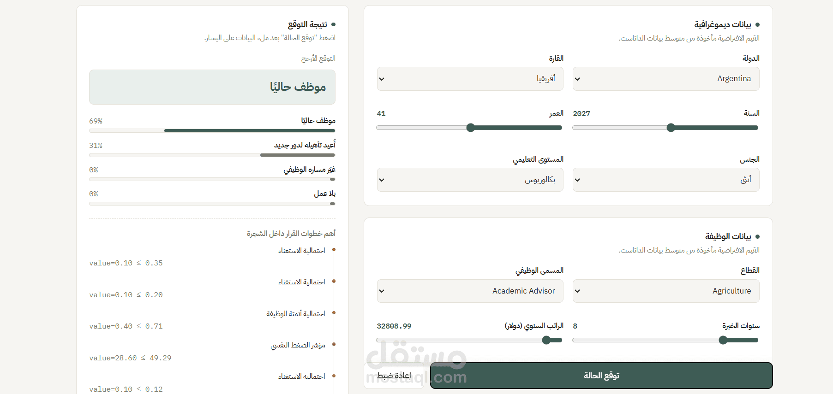Click the توقع الحالة predict button
Image resolution: width=833 pixels, height=394 pixels.
[601, 376]
